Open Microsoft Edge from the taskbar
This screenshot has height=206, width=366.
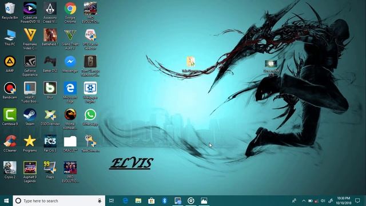pyautogui.click(x=125, y=201)
